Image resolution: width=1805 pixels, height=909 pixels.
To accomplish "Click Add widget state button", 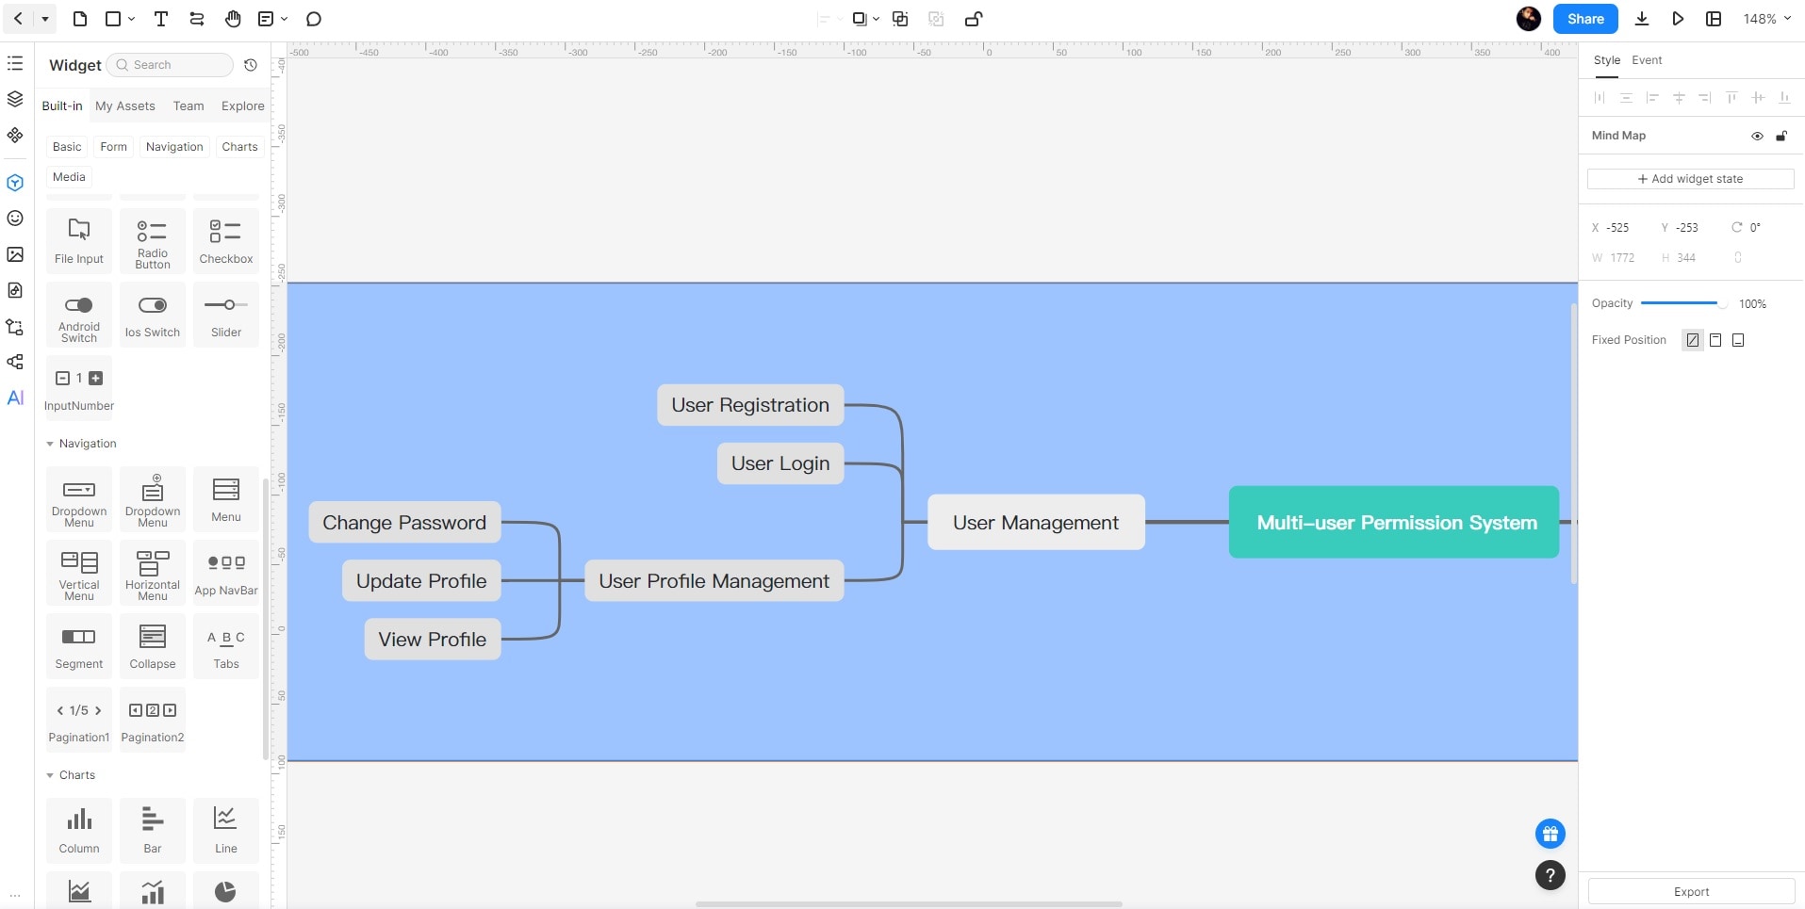I will click(x=1690, y=179).
